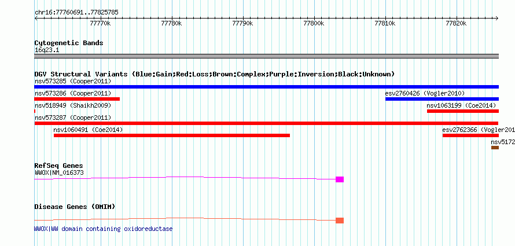Image resolution: width=515 pixels, height=246 pixels.
Task: Click the 77790k ruler tick label
Action: [x=242, y=23]
